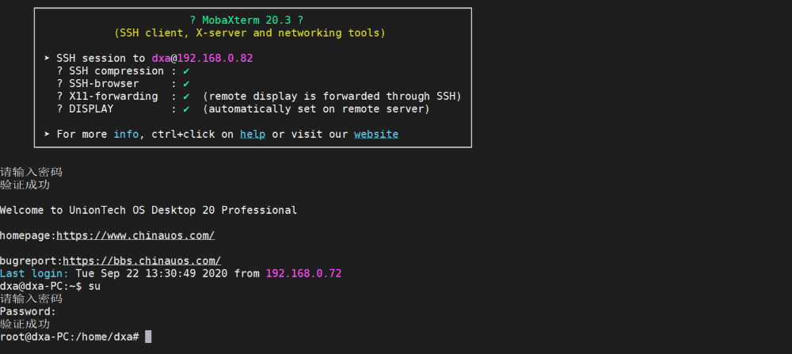
Task: Click the Welcome to UnionTech OS line
Action: click(x=149, y=210)
